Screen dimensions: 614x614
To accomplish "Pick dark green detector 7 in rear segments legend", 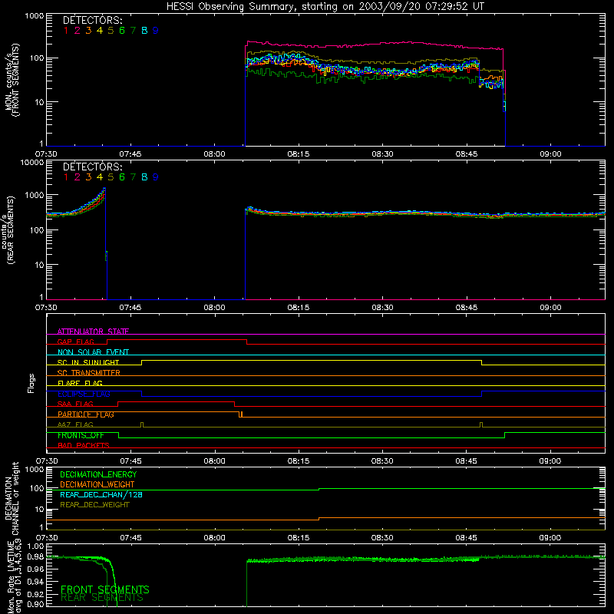I will (x=133, y=177).
